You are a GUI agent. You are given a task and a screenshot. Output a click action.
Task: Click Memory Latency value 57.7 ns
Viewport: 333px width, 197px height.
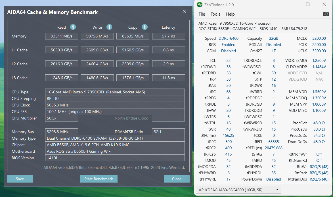pyautogui.click(x=169, y=36)
